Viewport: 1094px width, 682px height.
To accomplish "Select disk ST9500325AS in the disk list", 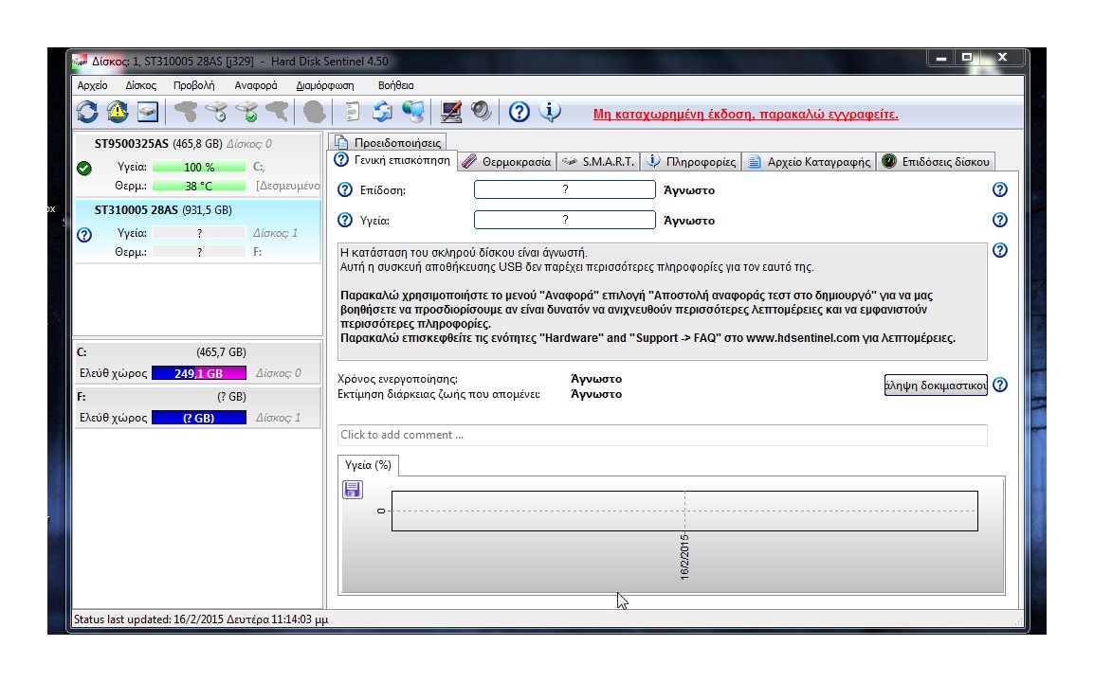I will click(x=197, y=164).
